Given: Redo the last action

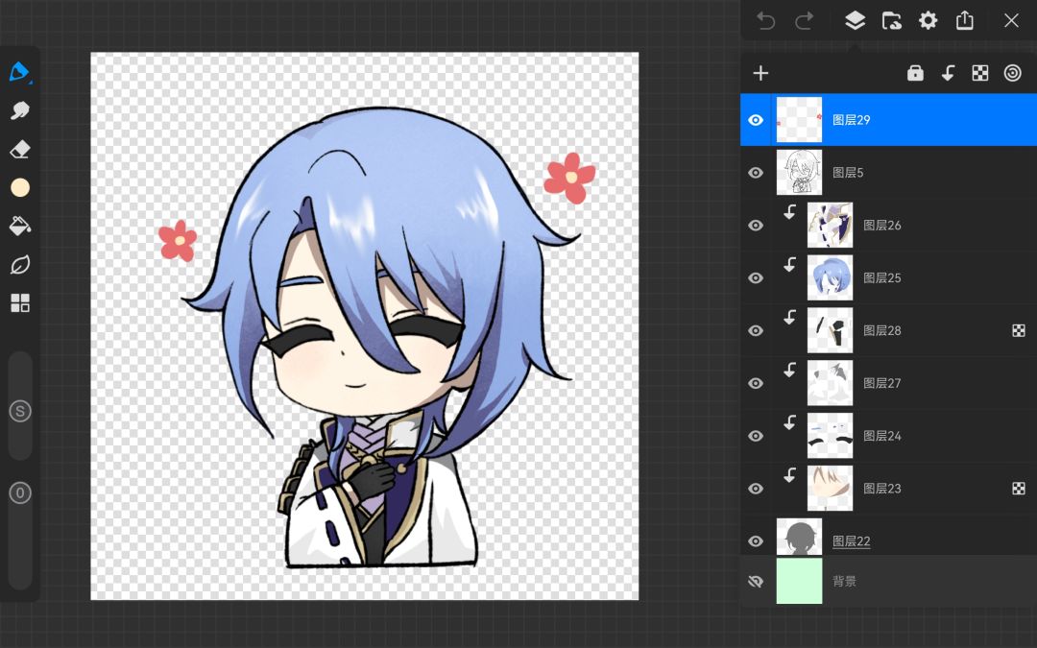Looking at the screenshot, I should click(x=805, y=20).
